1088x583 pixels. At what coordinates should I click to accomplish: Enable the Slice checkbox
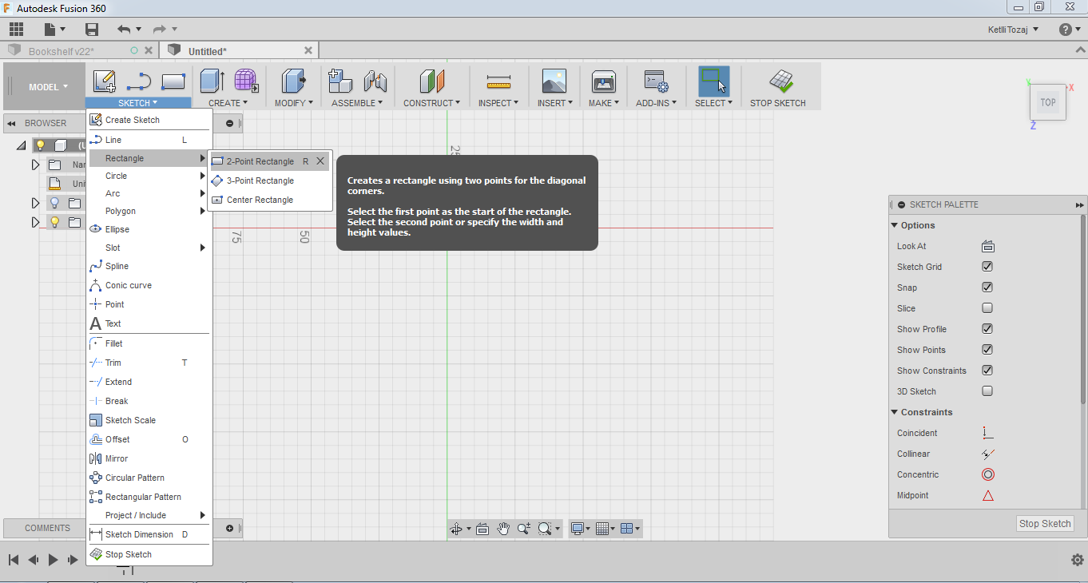point(987,308)
